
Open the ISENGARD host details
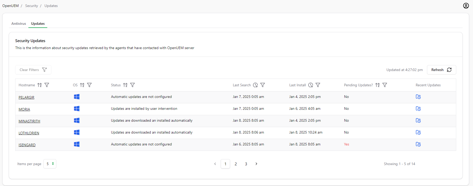[x=27, y=145]
